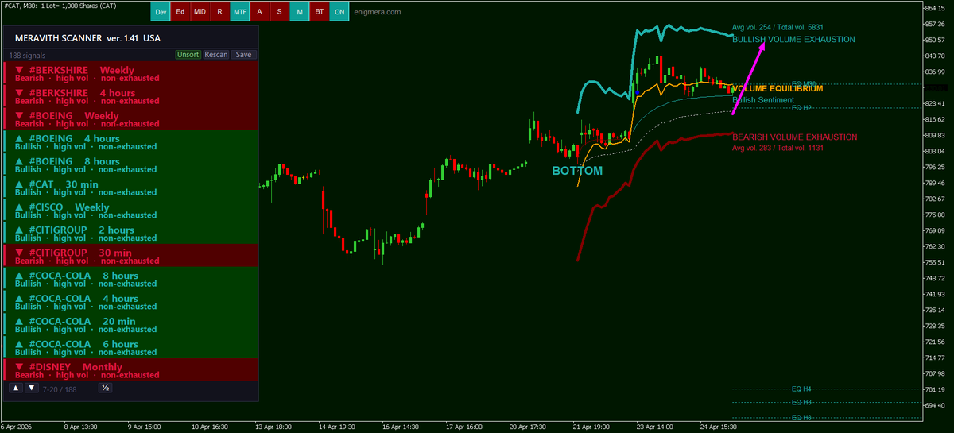
Task: Click the Unsort button in scanner
Action: point(188,55)
